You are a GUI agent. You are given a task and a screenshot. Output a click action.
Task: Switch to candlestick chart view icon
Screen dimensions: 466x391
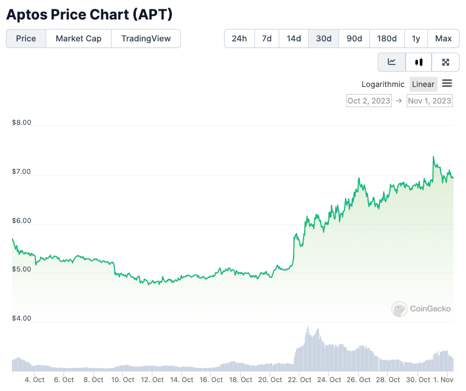click(419, 62)
